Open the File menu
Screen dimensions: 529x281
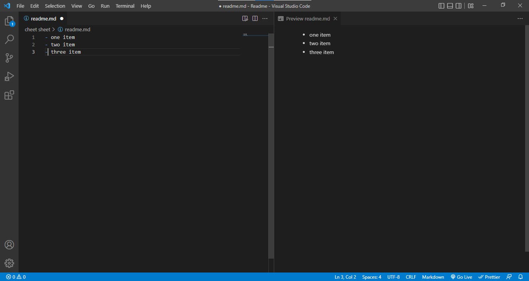pyautogui.click(x=21, y=6)
